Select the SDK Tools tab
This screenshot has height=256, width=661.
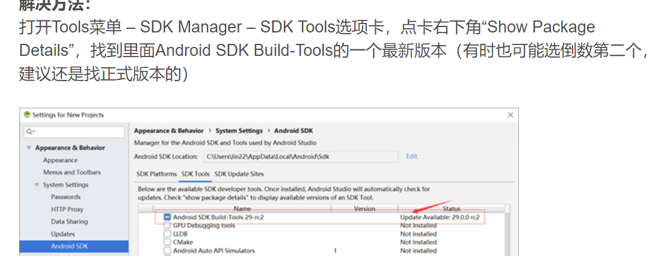195,174
